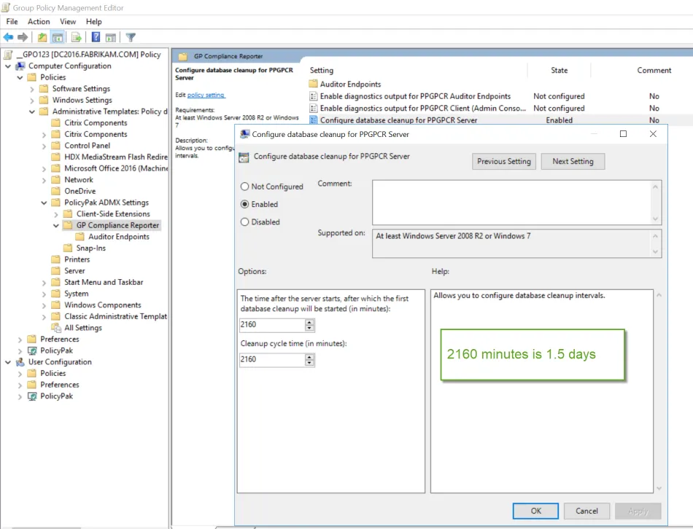This screenshot has height=529, width=693.
Task: Click the User Configuration node icon
Action: click(x=20, y=362)
